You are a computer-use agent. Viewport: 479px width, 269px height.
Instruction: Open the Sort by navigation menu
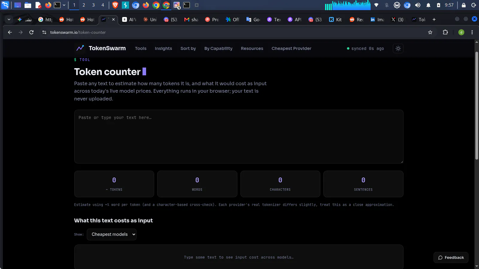pos(188,48)
